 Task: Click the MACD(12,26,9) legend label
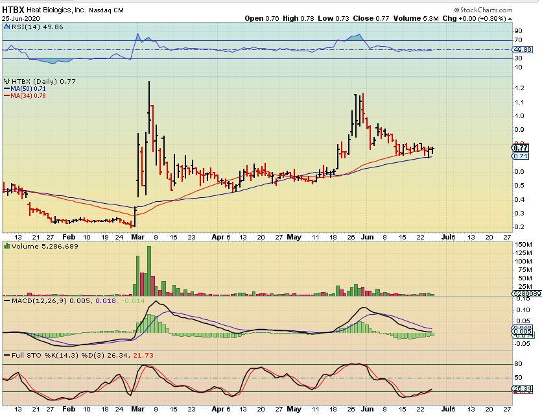[39, 300]
